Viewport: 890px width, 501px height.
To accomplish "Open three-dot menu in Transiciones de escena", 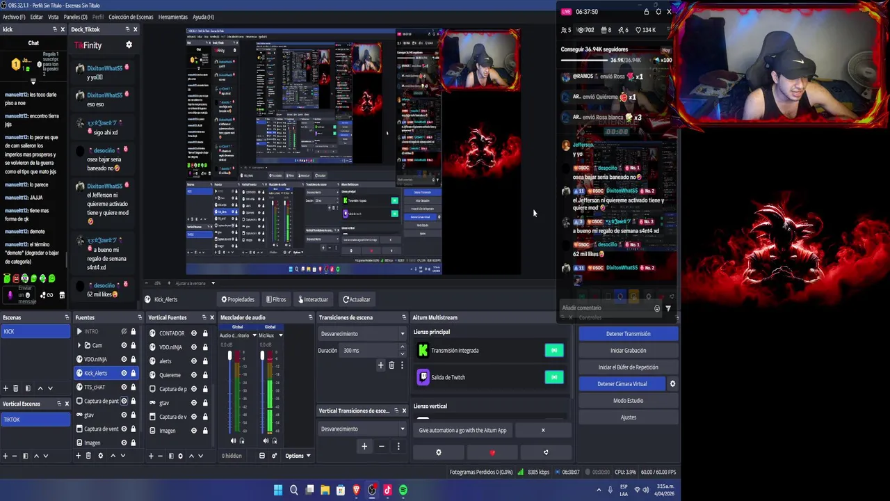I will click(401, 365).
